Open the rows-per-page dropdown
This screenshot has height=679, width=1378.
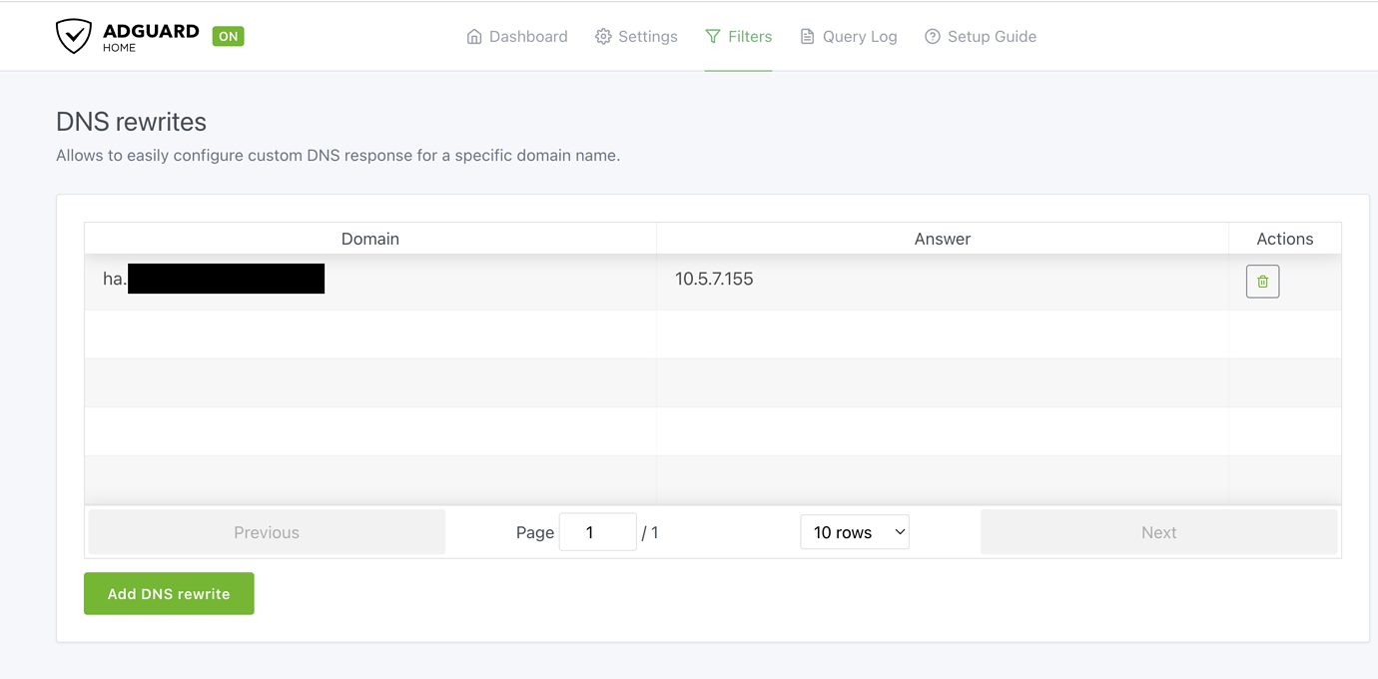coord(855,531)
